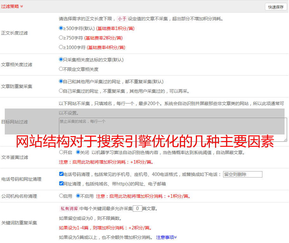Select the ≥500字符 default length option
The height and width of the screenshot is (243, 289).
tap(61, 28)
